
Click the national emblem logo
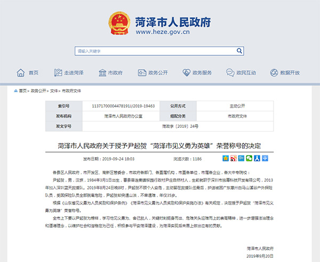[x=120, y=24]
